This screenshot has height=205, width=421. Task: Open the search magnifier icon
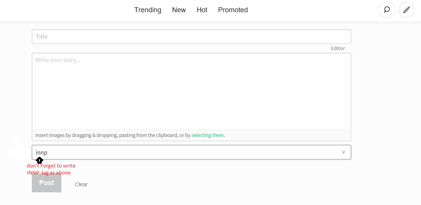point(386,10)
